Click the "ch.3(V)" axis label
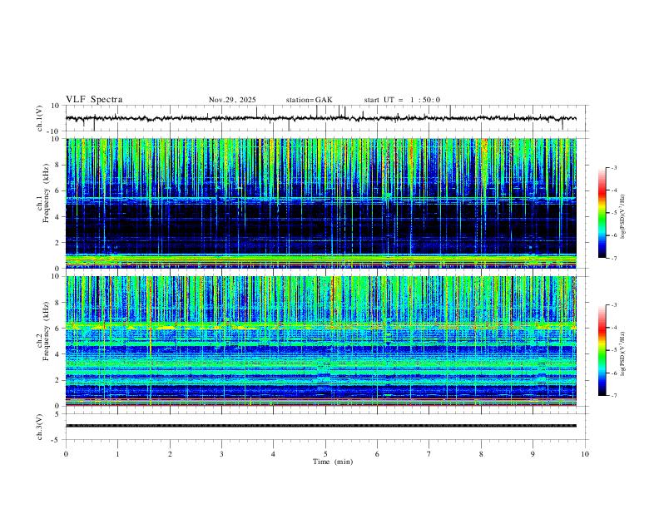Image resolution: width=659 pixels, height=509 pixels. pos(40,427)
